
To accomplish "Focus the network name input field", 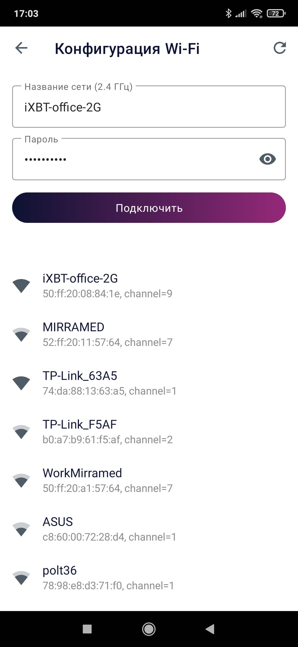I will point(149,107).
